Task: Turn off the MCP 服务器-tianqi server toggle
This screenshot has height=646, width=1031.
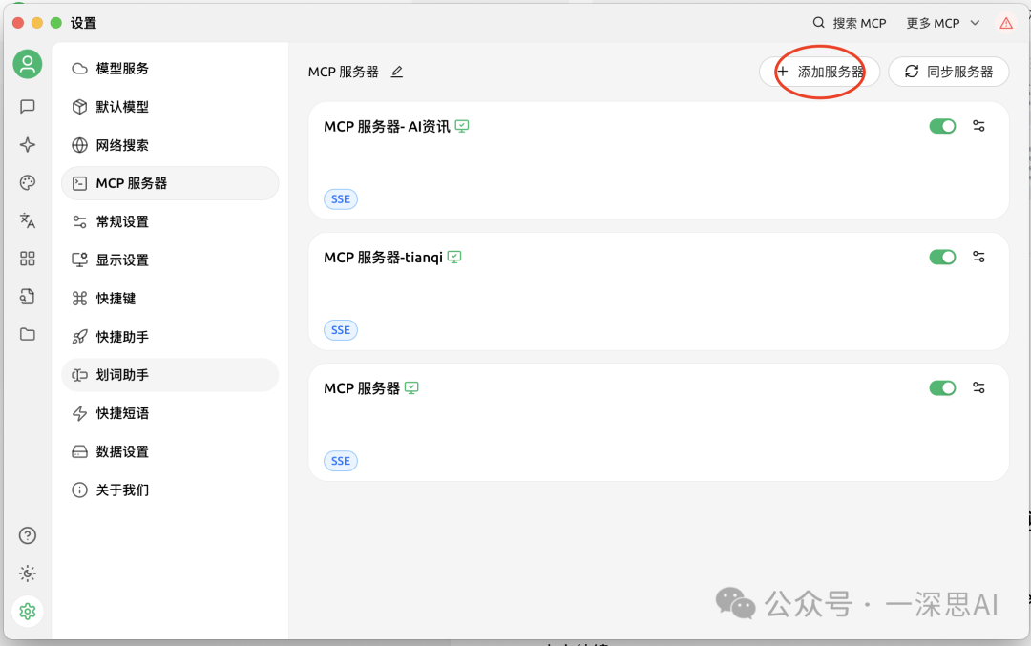Action: (x=942, y=256)
